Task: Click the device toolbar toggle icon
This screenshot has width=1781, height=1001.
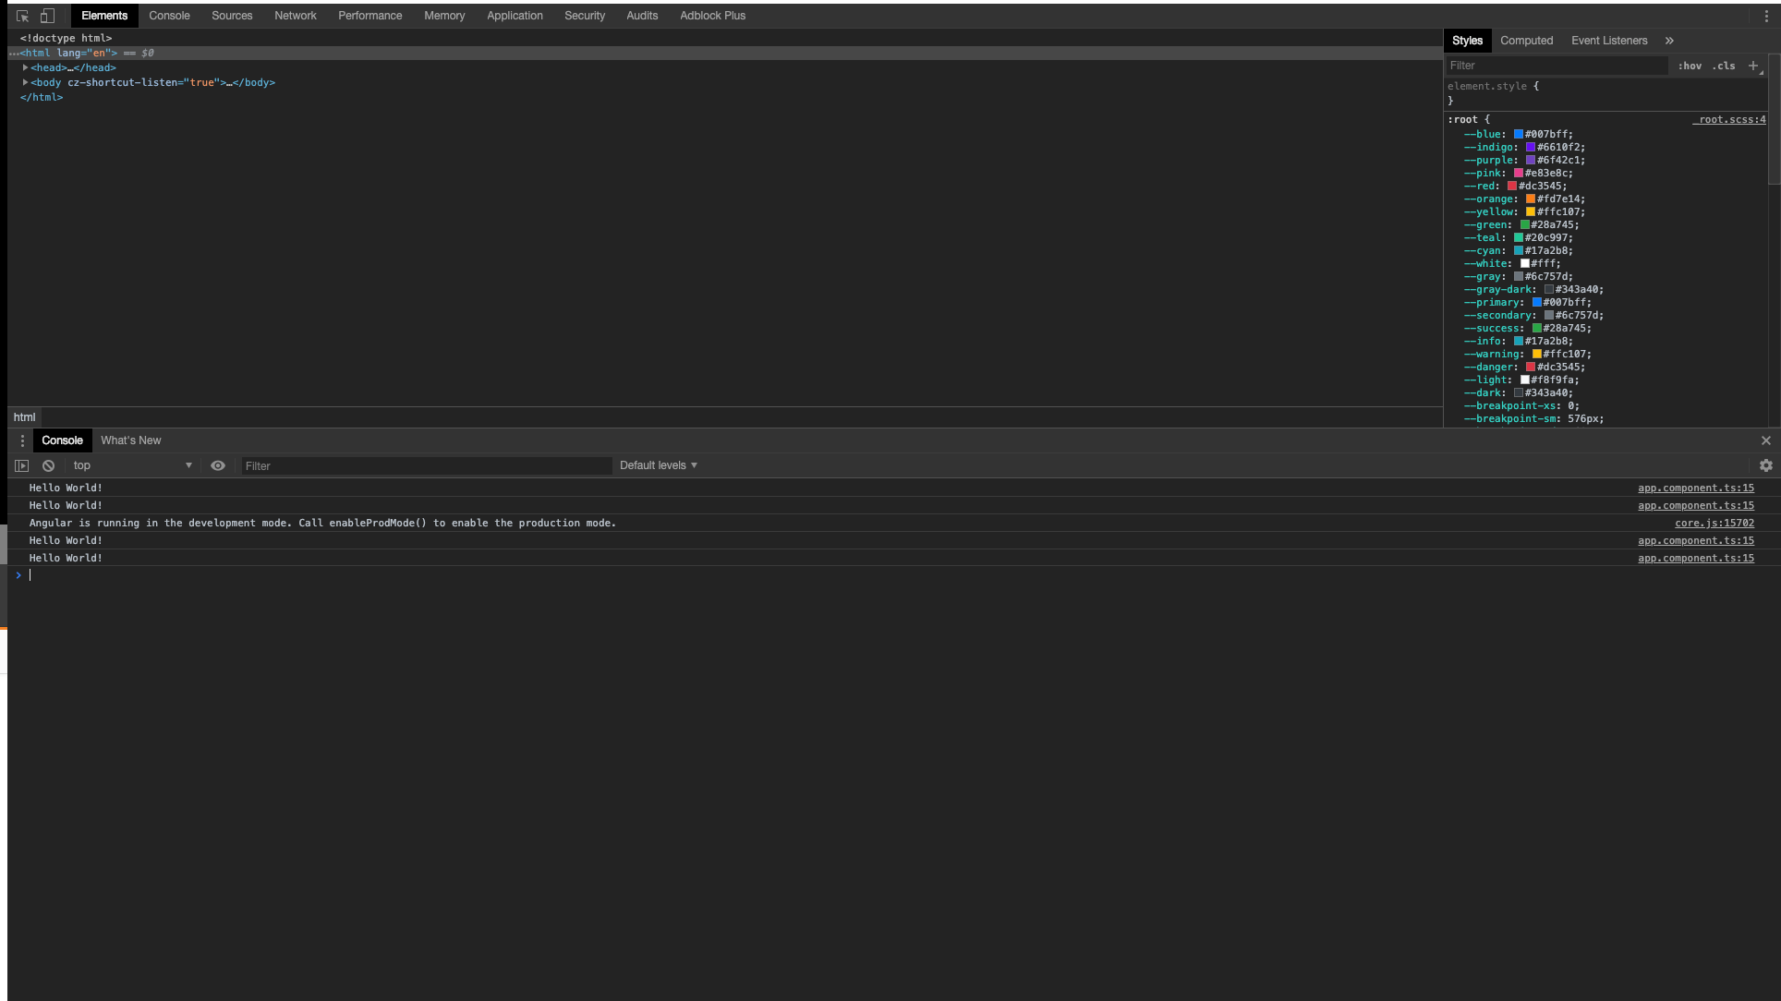Action: (46, 15)
